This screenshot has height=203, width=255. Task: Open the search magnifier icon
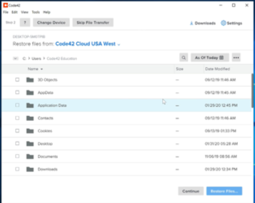[184, 58]
